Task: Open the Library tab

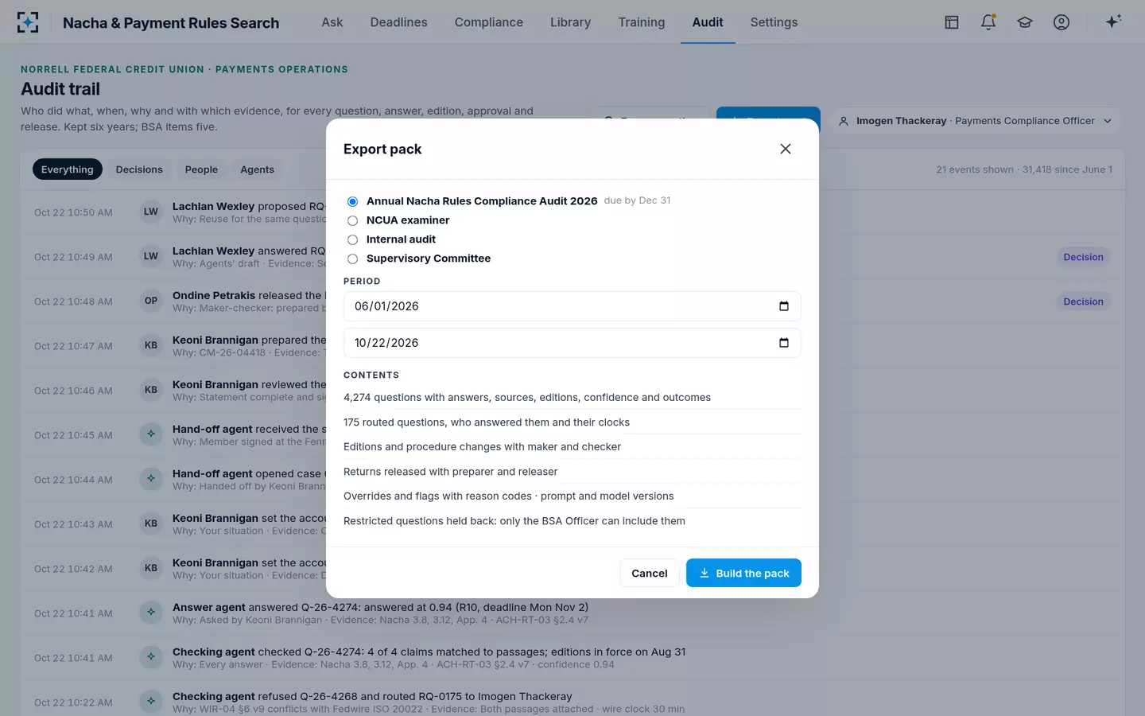Action: click(x=571, y=22)
